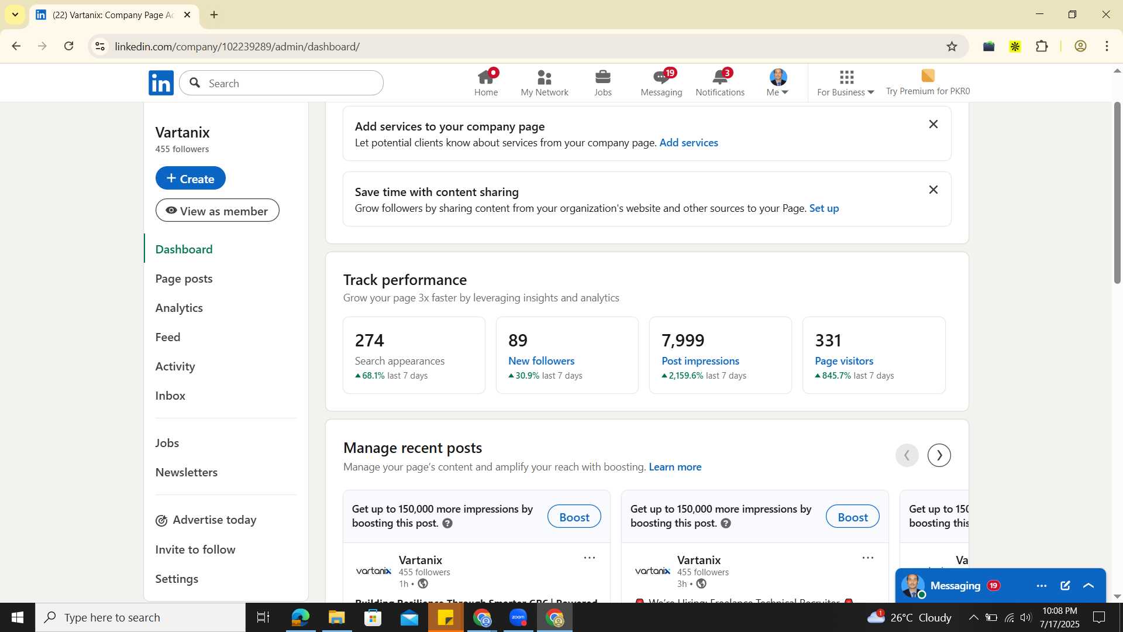The image size is (1123, 632).
Task: Dismiss the content sharing card
Action: 933,190
